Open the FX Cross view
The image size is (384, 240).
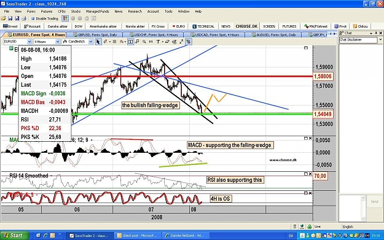tap(158, 26)
